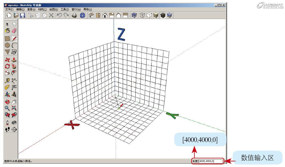Image resolution: width=285 pixels, height=167 pixels.
Task: Choose the Follow Me tool
Action: pyautogui.click(x=14, y=66)
